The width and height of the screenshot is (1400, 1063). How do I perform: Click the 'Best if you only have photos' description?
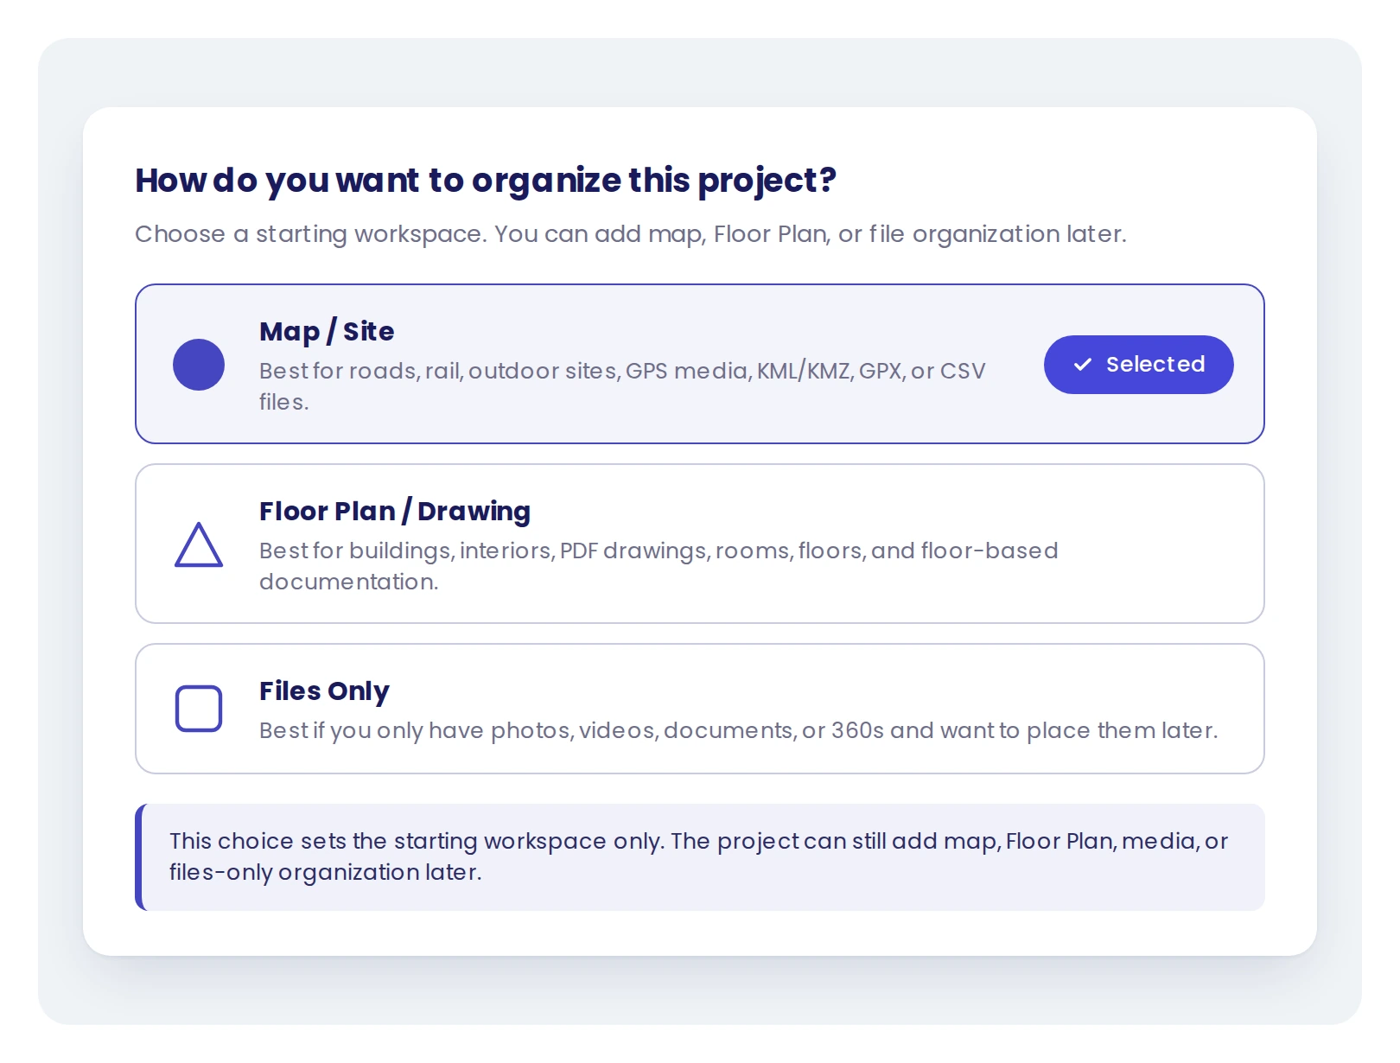click(x=739, y=730)
